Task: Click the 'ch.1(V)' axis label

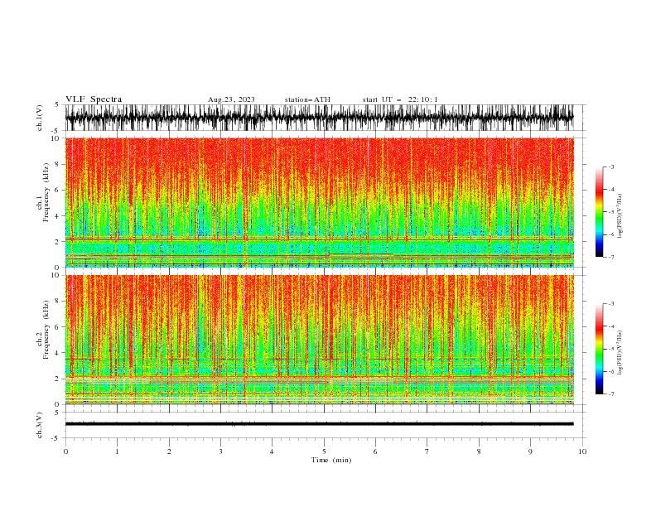Action: pos(40,118)
